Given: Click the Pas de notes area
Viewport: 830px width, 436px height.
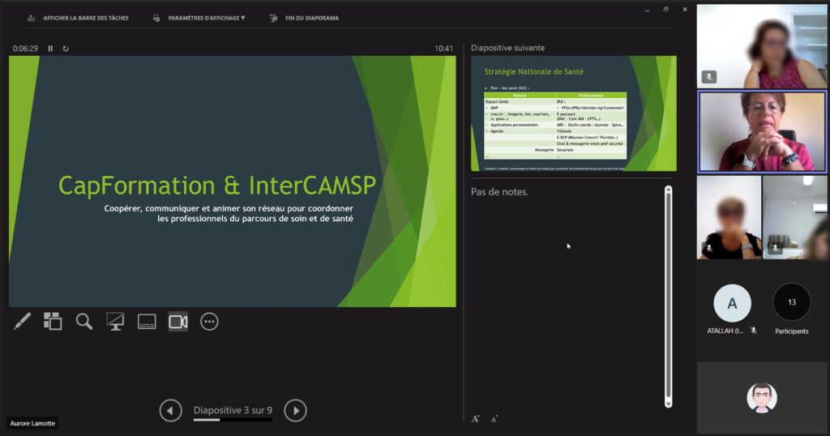Looking at the screenshot, I should coord(499,192).
